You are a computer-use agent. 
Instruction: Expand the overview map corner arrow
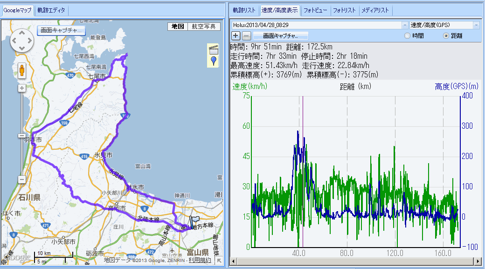click(x=219, y=261)
